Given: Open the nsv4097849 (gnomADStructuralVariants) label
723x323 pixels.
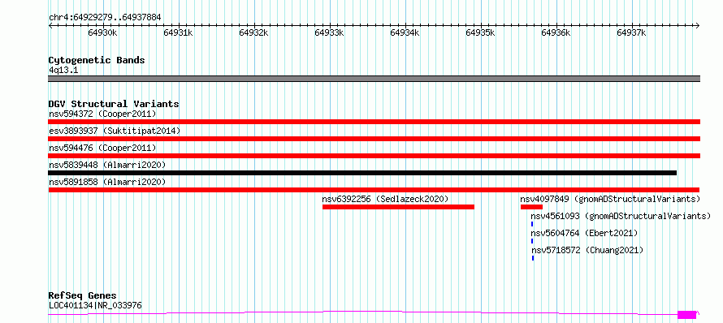Looking at the screenshot, I should tap(611, 199).
